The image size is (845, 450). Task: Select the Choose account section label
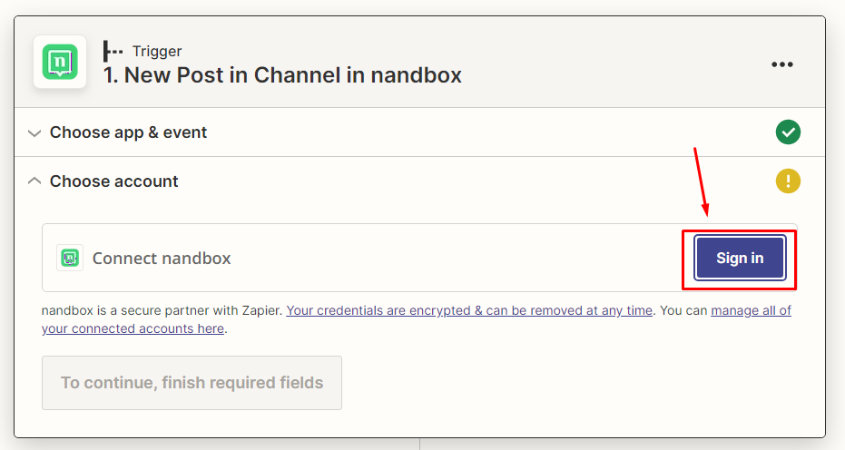tap(113, 181)
